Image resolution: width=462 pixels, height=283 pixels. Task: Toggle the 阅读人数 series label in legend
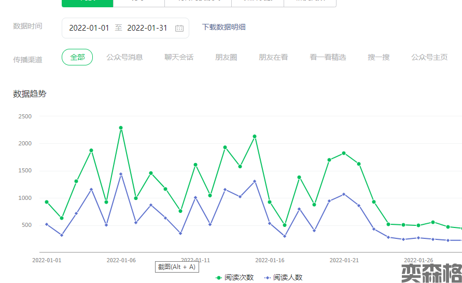pos(288,278)
